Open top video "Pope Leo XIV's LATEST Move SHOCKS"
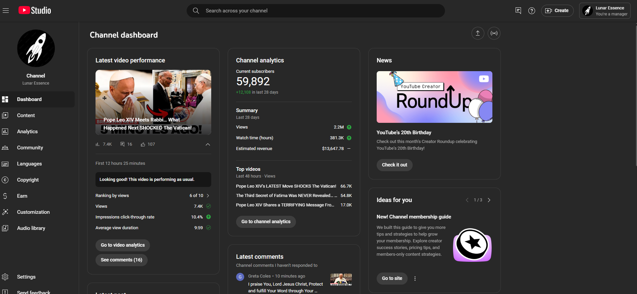The height and width of the screenshot is (294, 637). pyautogui.click(x=286, y=186)
